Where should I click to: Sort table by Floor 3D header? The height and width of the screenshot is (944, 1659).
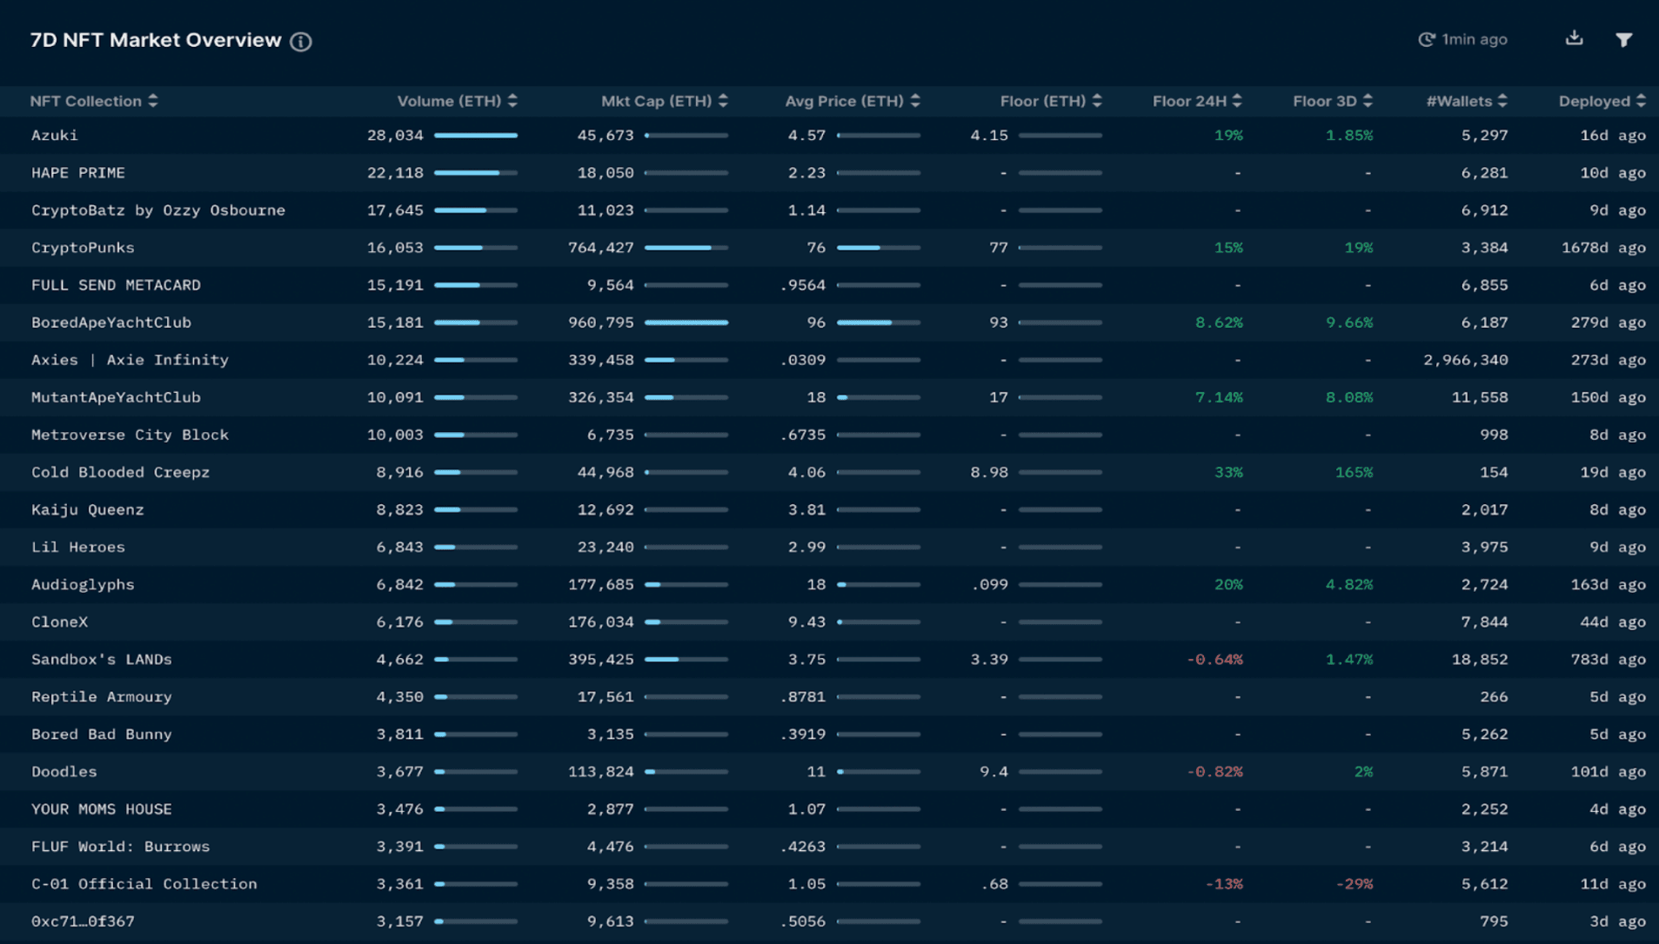pos(1368,101)
